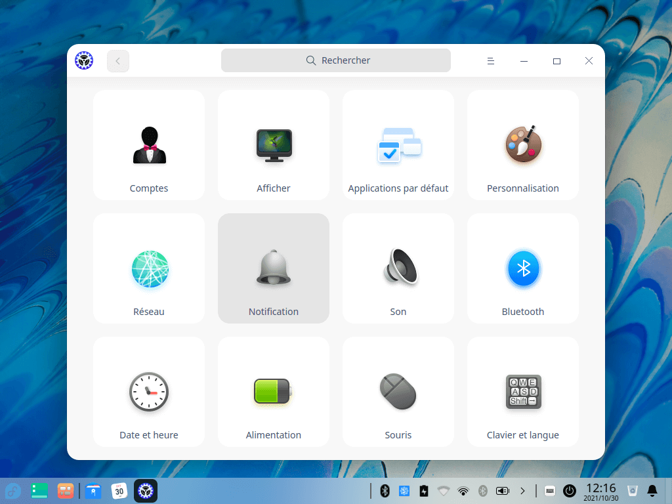Click the power shutdown icon in tray
The image size is (672, 504).
pos(570,491)
